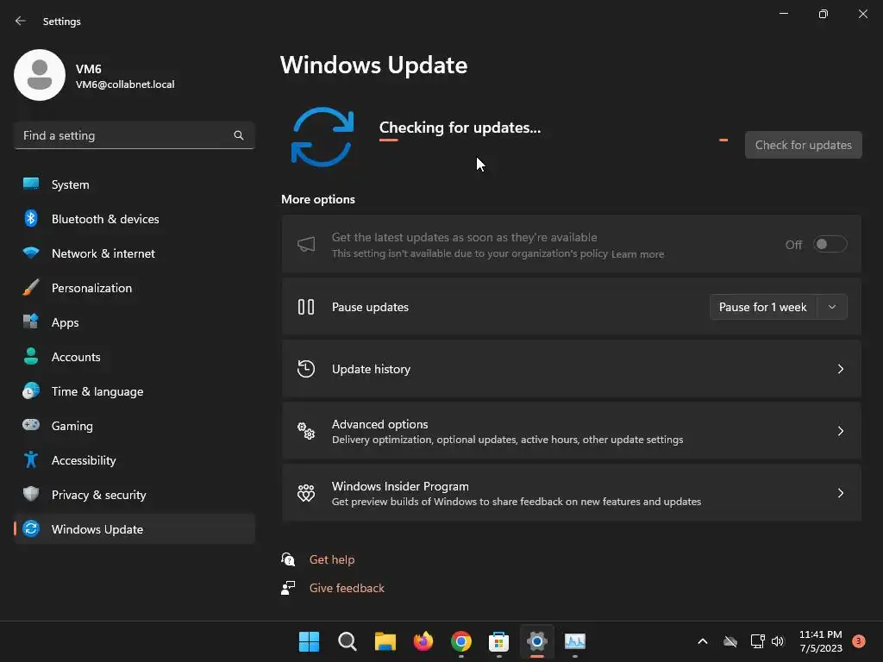
Task: Click Check for updates button
Action: pyautogui.click(x=803, y=145)
